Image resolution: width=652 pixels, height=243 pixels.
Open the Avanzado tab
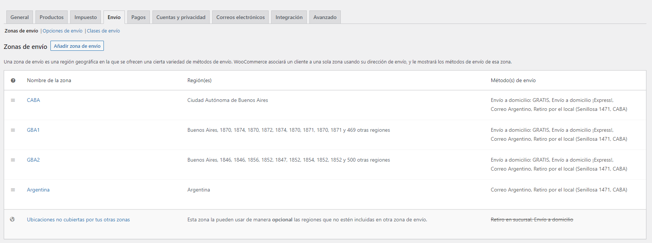coord(325,17)
